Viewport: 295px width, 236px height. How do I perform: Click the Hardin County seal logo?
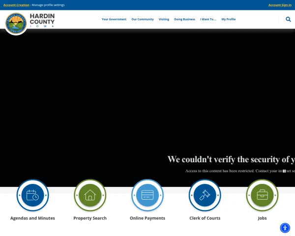pos(16,23)
